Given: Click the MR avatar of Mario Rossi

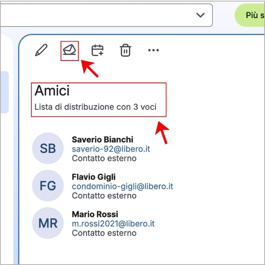Looking at the screenshot, I should 48,223.
